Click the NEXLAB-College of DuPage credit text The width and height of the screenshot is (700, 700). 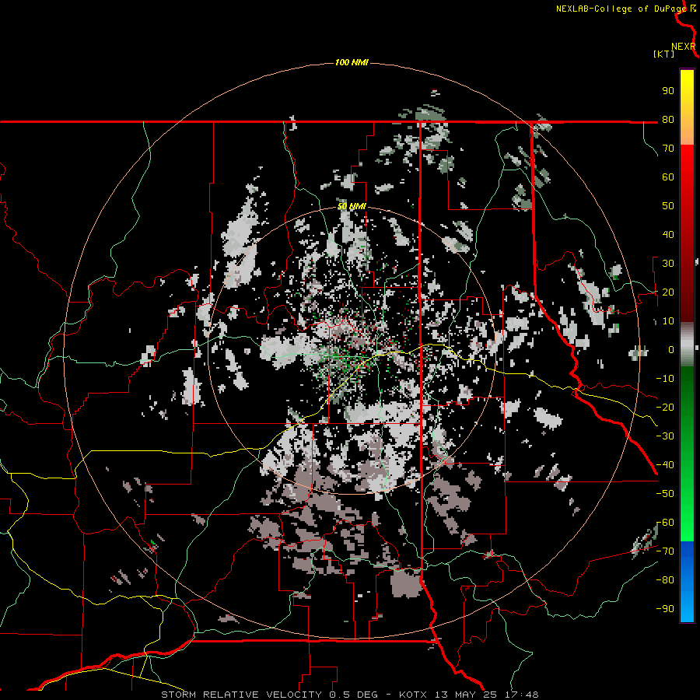[621, 9]
